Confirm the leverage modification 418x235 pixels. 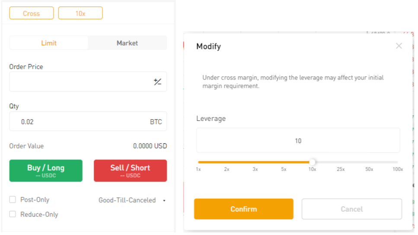click(243, 209)
